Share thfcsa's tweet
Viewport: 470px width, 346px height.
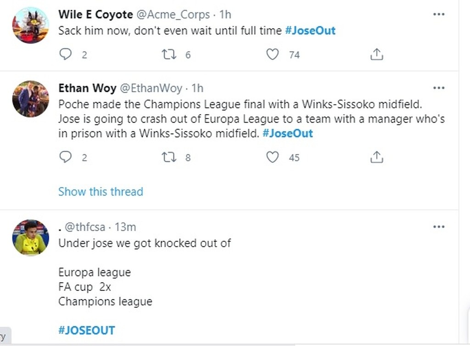(x=377, y=345)
